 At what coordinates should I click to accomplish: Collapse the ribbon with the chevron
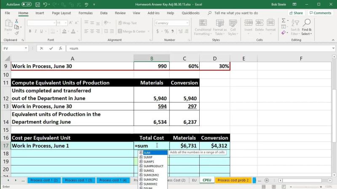point(333,40)
